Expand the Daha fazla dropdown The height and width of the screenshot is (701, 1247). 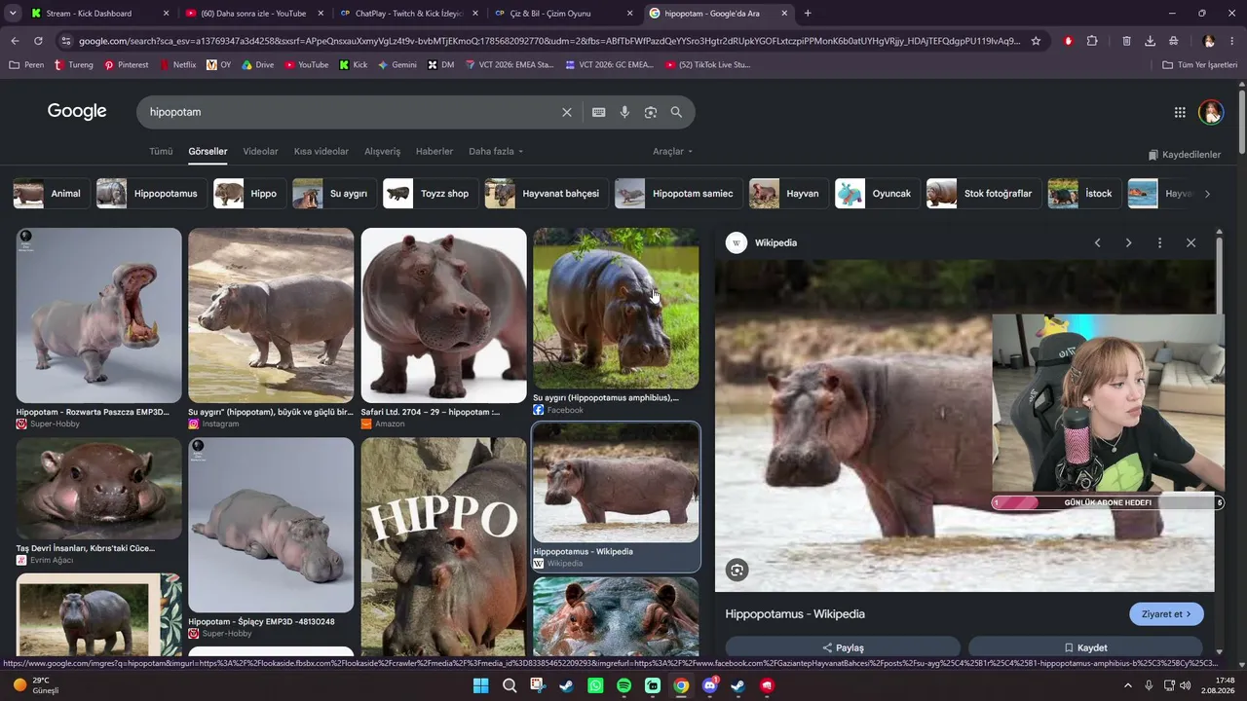(x=496, y=152)
